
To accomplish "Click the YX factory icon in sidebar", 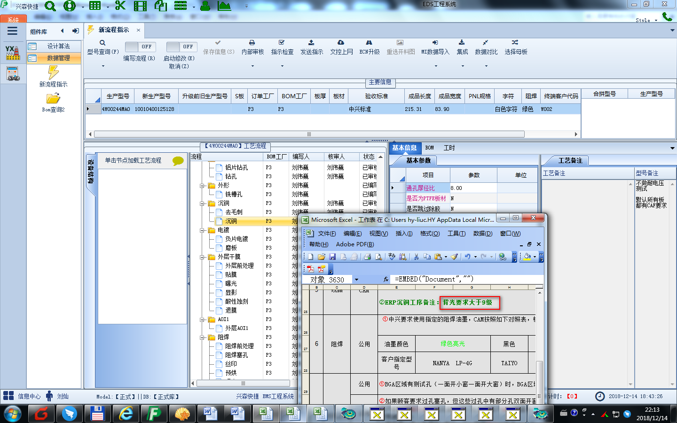I will 13,53.
